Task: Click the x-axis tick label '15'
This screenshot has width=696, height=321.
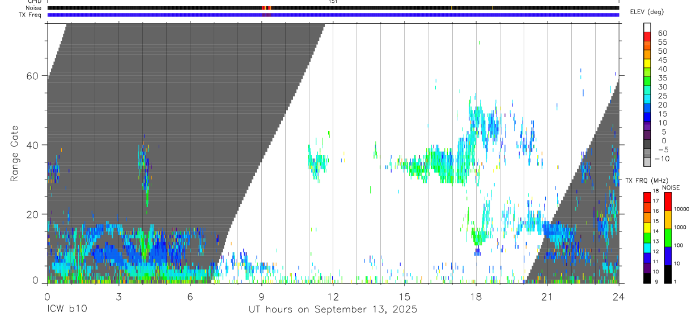Action: (404, 296)
